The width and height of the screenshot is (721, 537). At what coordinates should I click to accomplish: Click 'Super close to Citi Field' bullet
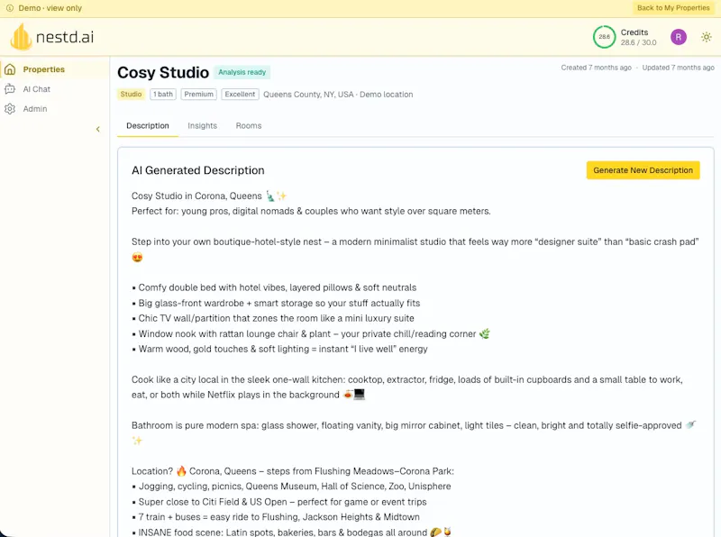pos(279,502)
